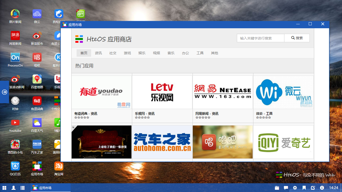Viewport: 342px width, 192px height.
Task: Open the 爱奇艺 app thumbnail
Action: (283, 142)
